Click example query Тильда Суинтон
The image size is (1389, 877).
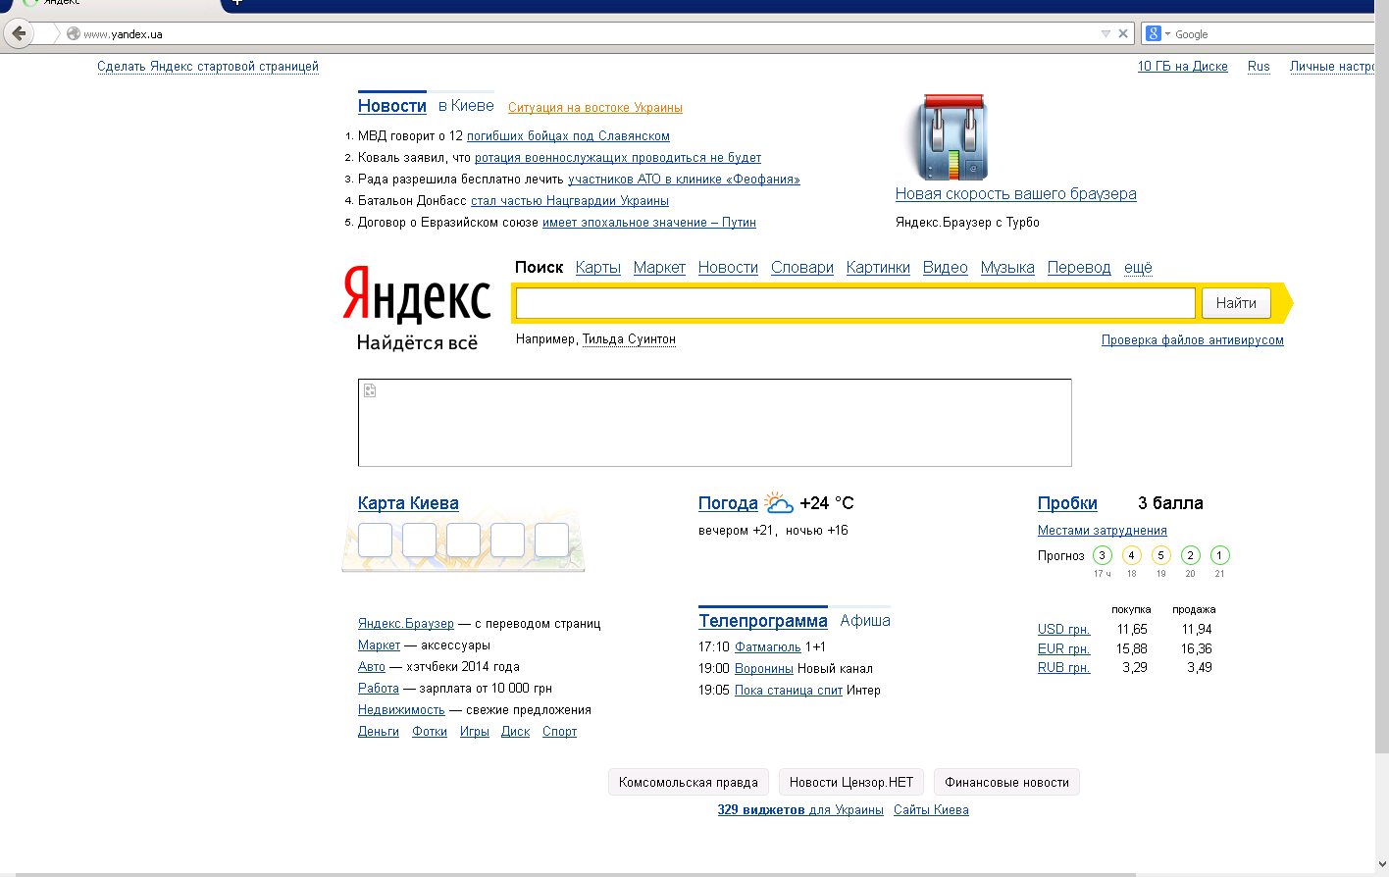[629, 339]
